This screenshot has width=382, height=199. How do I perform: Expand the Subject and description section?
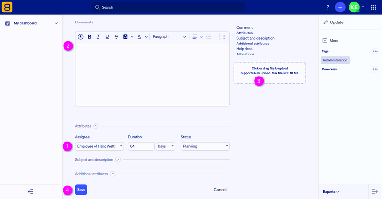coord(118,160)
